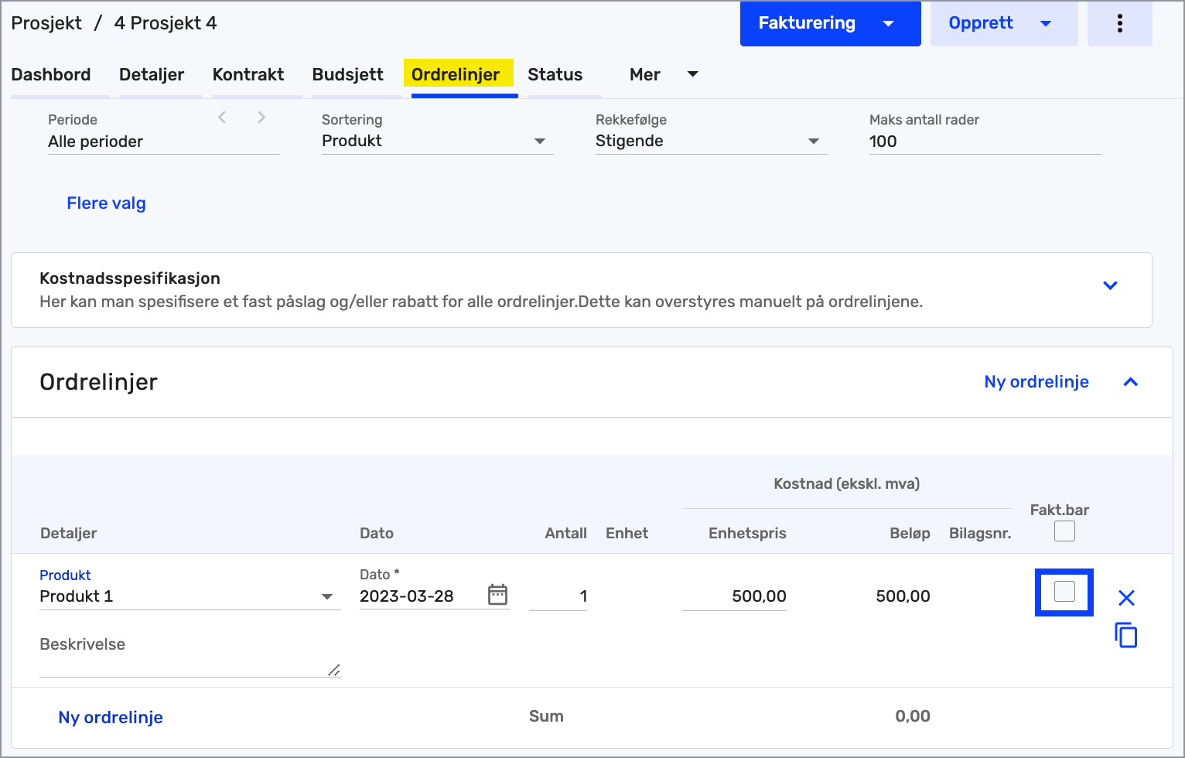Open the three-dot more options menu
Image resolution: width=1185 pixels, height=758 pixels.
[x=1119, y=23]
